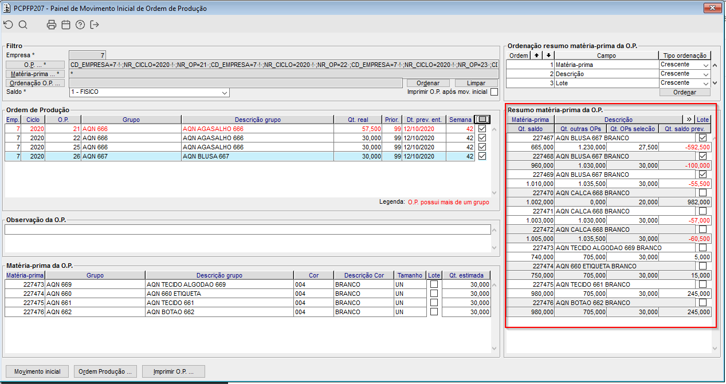Uncheck the selection box for O.P. 26

point(482,156)
